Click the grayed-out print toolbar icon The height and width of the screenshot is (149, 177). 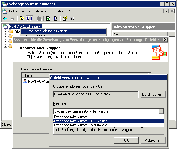click(x=39, y=19)
